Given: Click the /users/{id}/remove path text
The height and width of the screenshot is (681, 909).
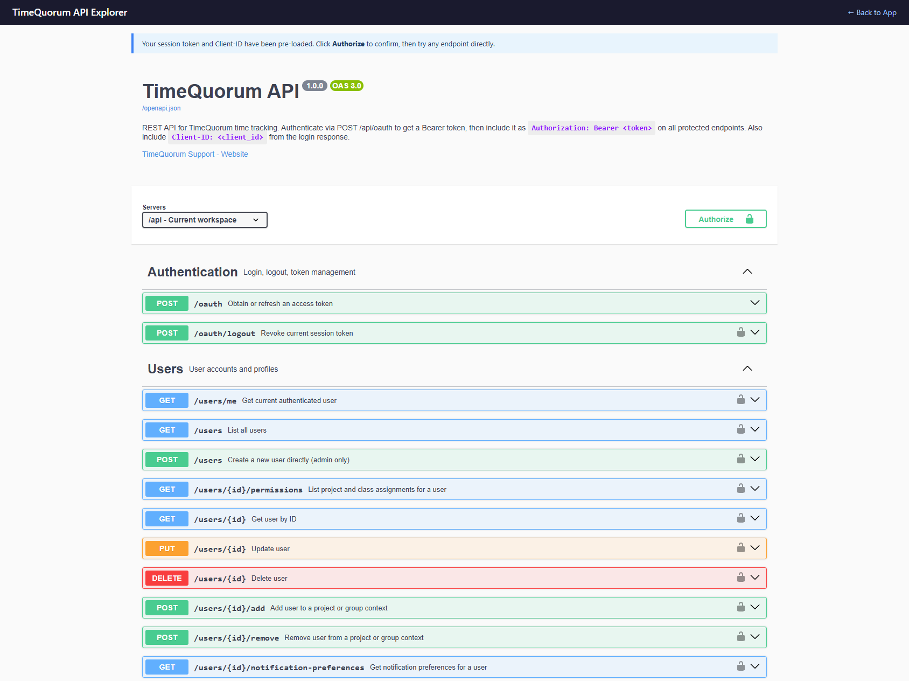Looking at the screenshot, I should click(x=236, y=638).
